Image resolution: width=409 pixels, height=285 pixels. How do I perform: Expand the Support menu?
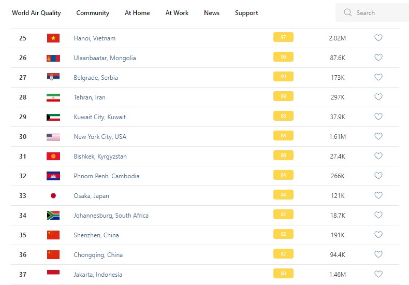click(x=246, y=13)
